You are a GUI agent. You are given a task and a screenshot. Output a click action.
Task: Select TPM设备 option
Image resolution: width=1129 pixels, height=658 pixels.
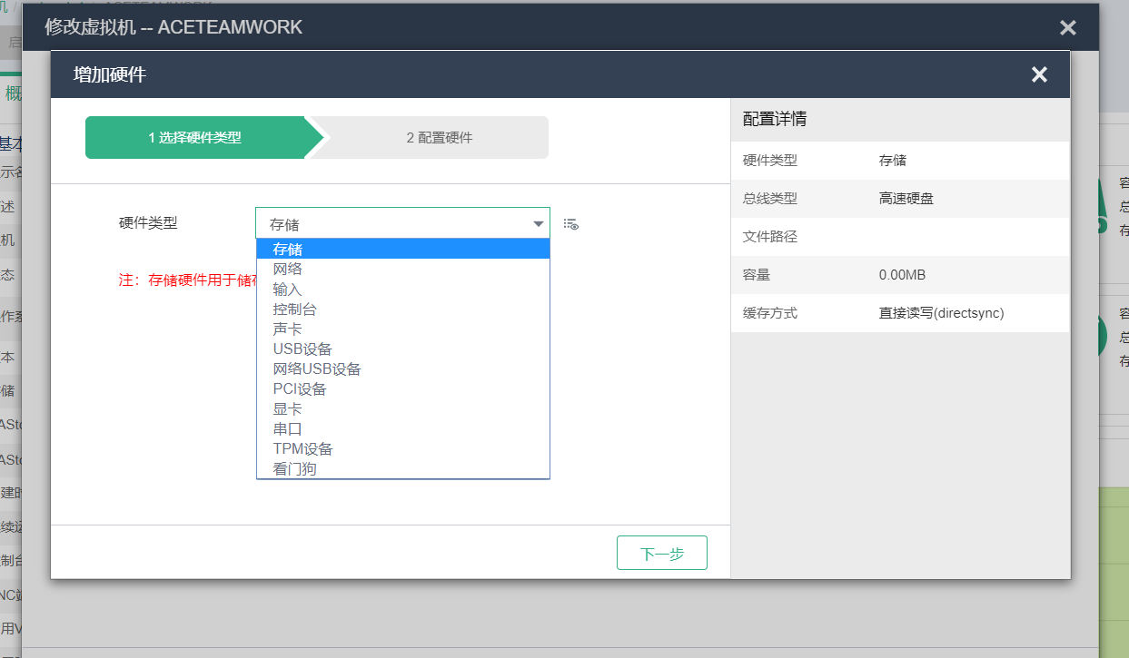click(x=403, y=448)
